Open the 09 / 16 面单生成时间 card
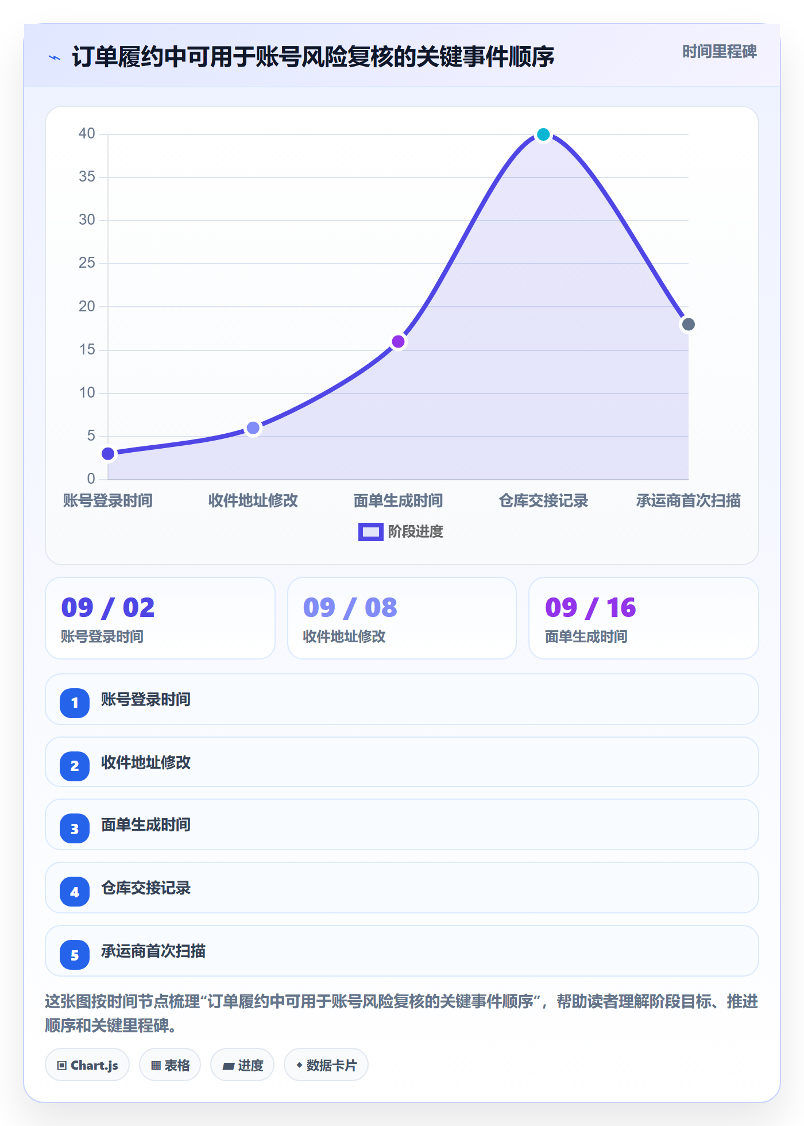Viewport: 804px width, 1126px height. 644,618
